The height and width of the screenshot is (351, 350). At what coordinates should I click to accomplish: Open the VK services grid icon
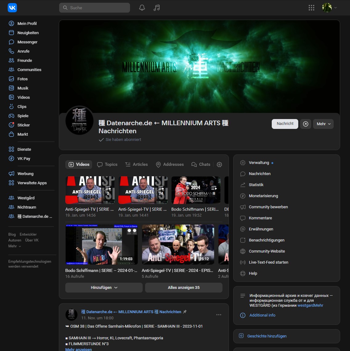pos(311,8)
